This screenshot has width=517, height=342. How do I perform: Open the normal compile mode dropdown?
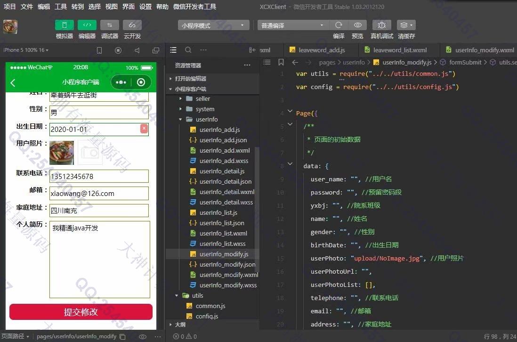tap(292, 25)
